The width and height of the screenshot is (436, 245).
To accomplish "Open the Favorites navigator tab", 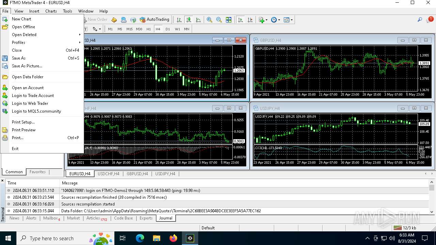I will pos(37,172).
